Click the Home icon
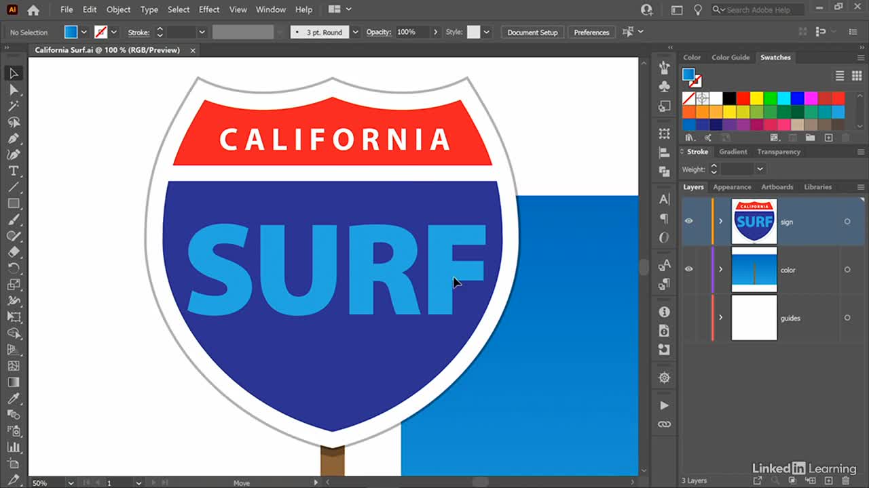This screenshot has height=488, width=869. point(33,10)
